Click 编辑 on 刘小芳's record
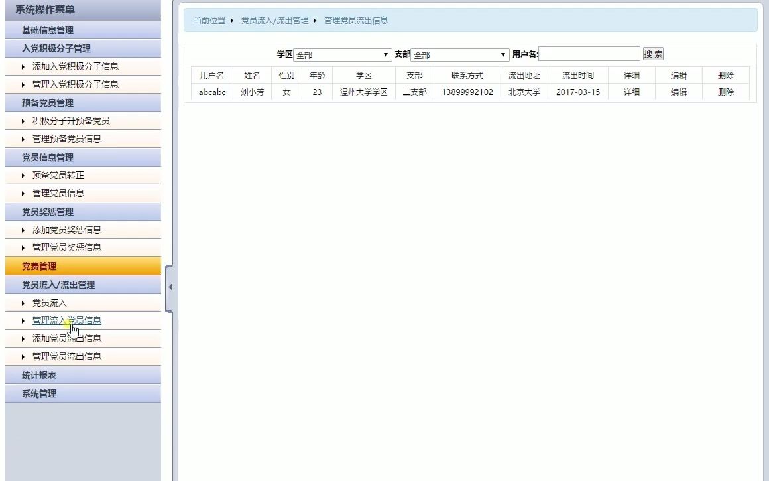Viewport: 769px width, 481px height. [x=678, y=92]
